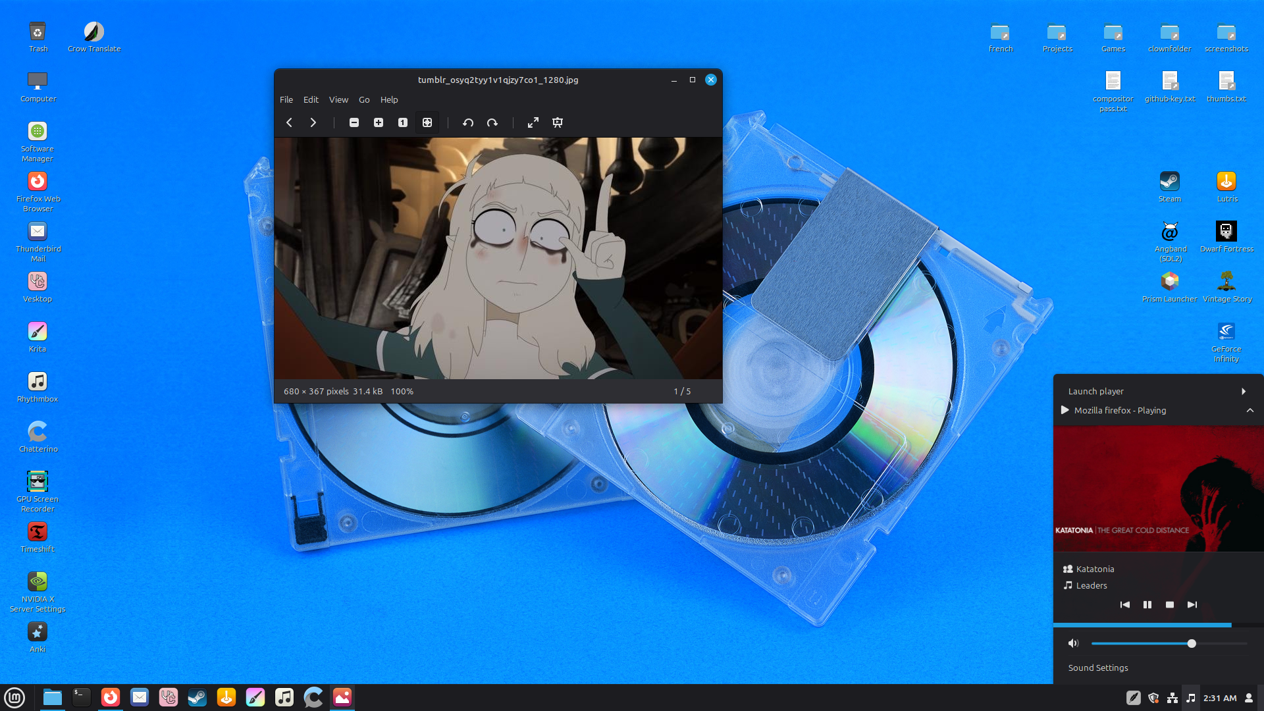The width and height of the screenshot is (1264, 711).
Task: Expand the Launch player submenu
Action: (x=1244, y=391)
